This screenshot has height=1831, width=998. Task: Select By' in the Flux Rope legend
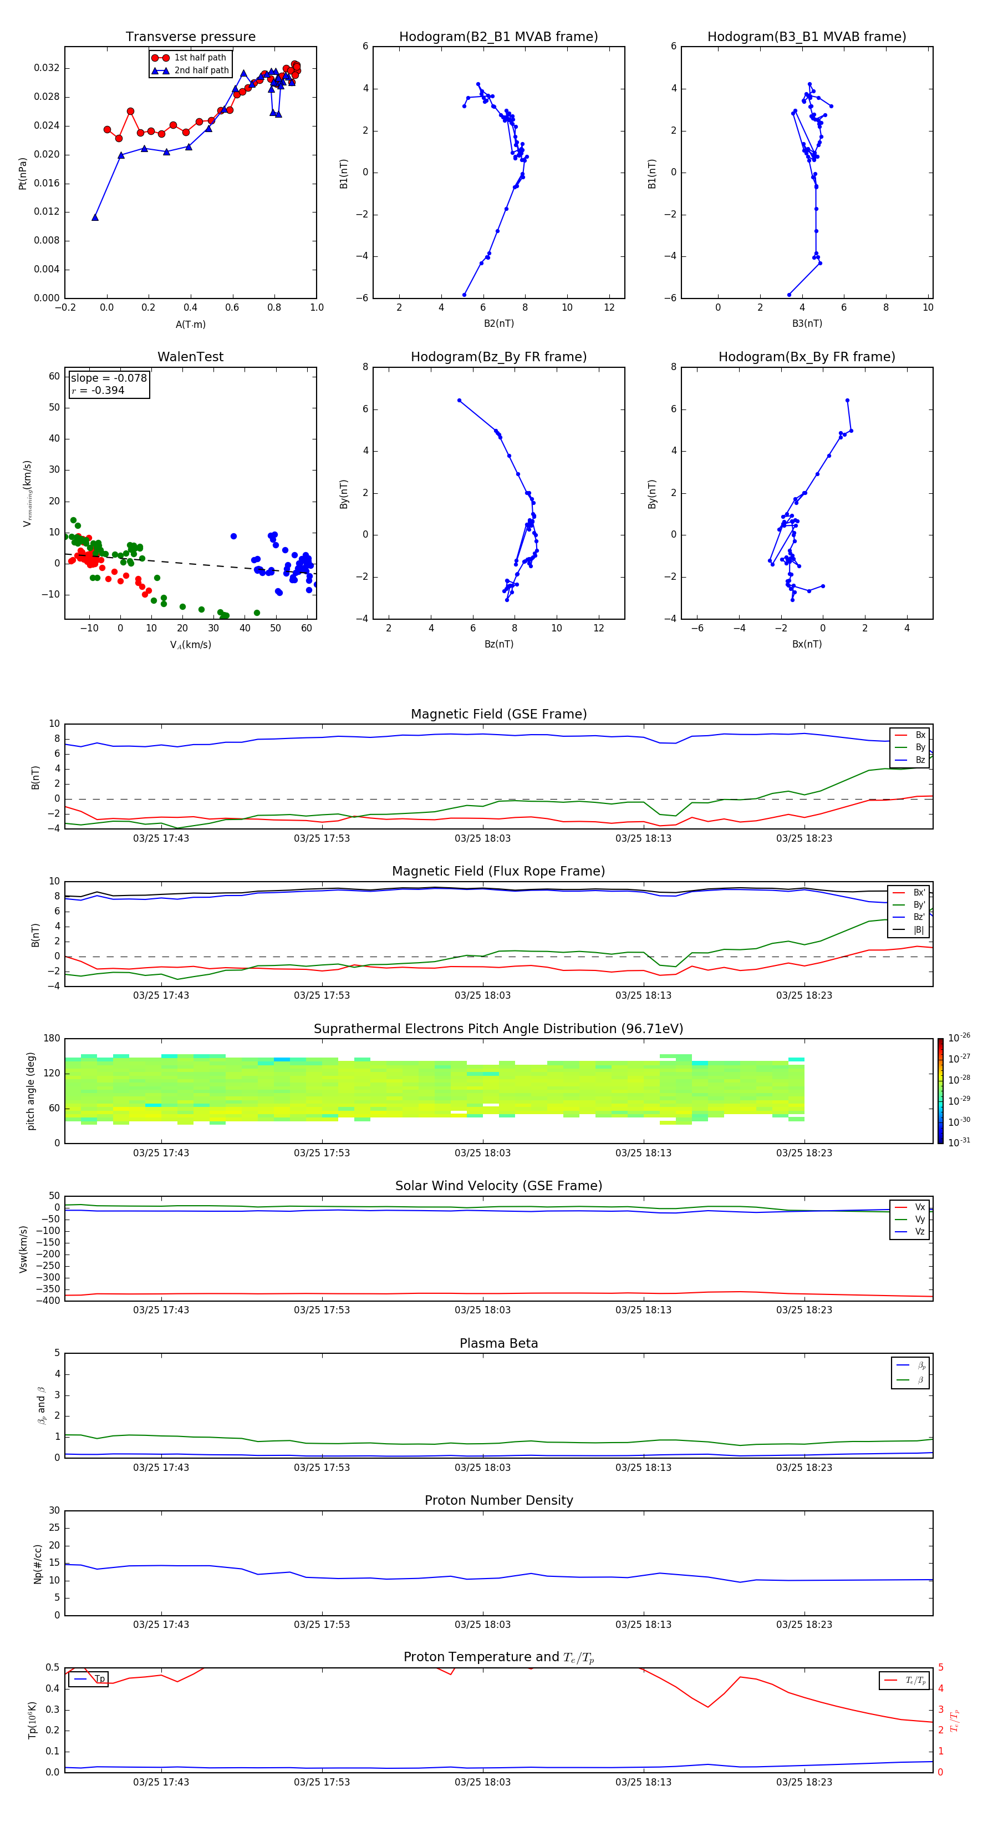(909, 905)
